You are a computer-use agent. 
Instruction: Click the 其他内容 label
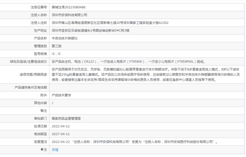(40, 103)
